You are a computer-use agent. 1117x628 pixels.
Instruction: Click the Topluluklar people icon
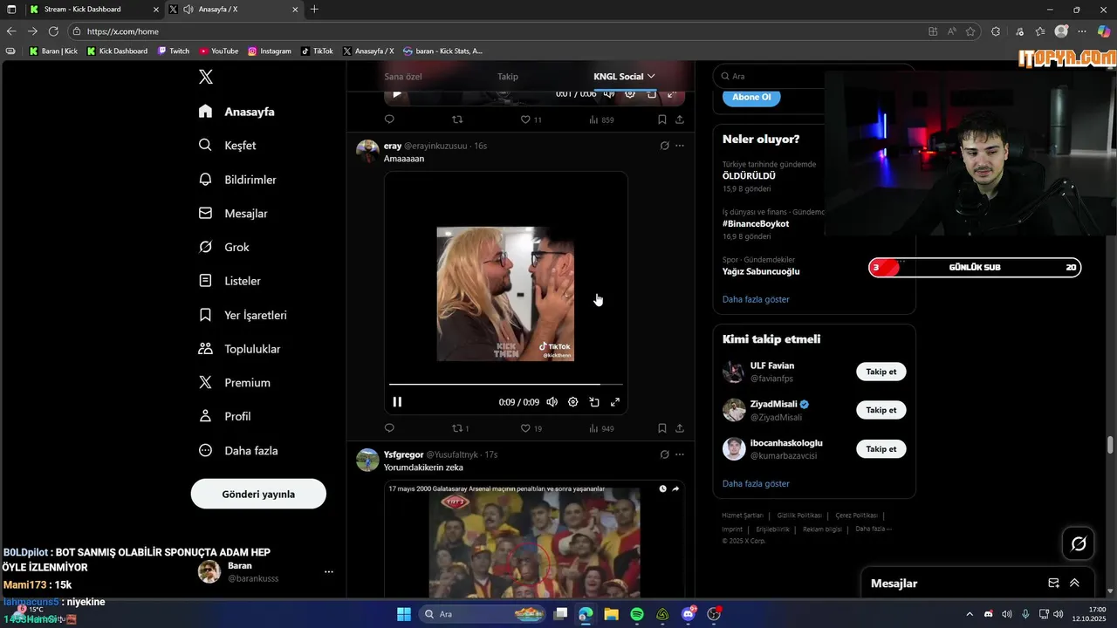point(205,349)
